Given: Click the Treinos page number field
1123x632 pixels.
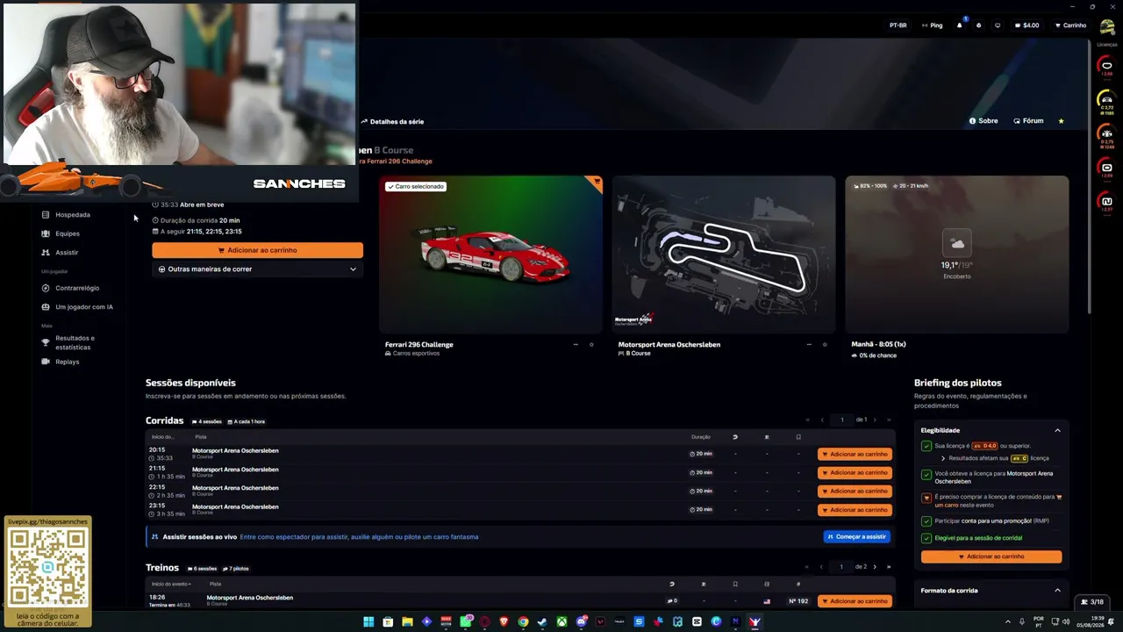Looking at the screenshot, I should tap(841, 567).
